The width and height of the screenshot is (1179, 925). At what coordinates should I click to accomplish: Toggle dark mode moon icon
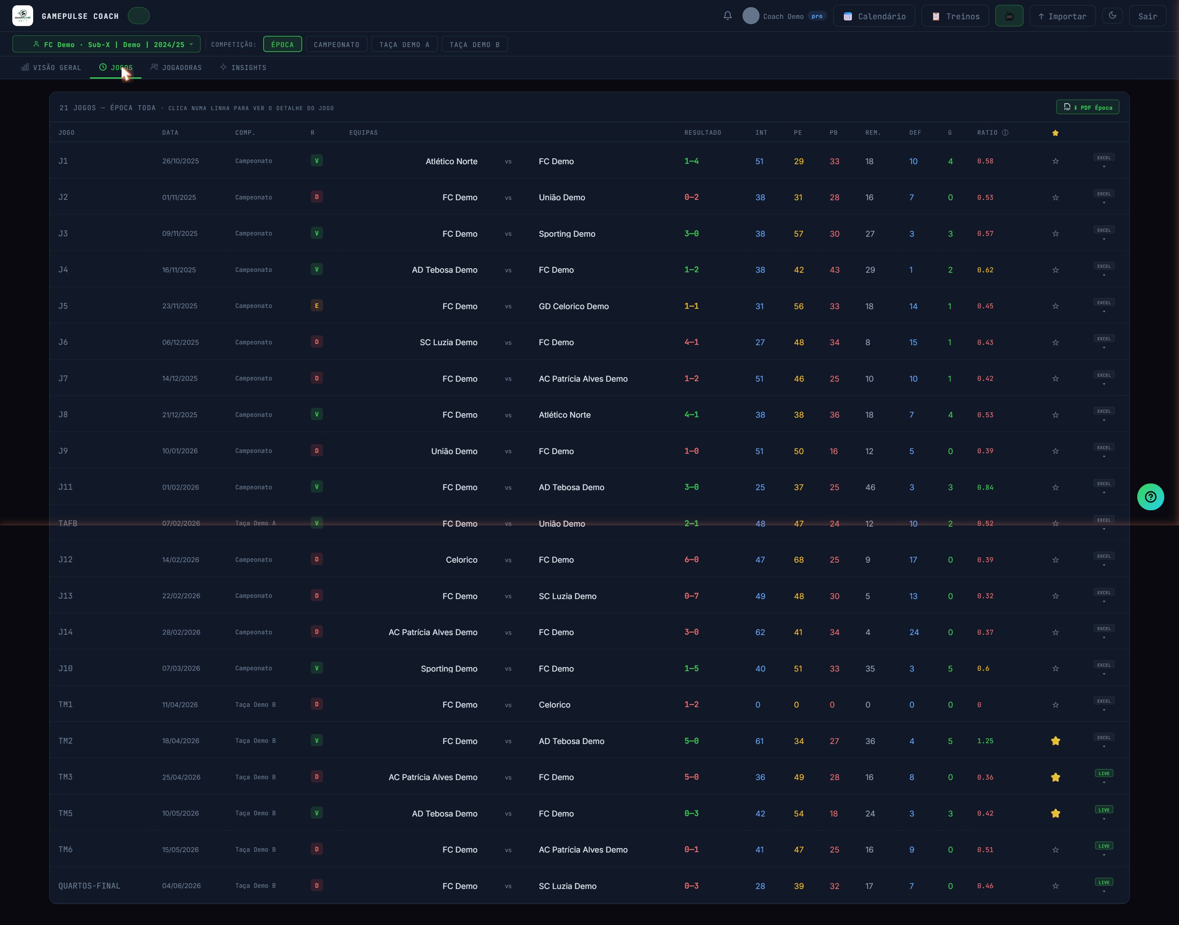coord(1112,16)
